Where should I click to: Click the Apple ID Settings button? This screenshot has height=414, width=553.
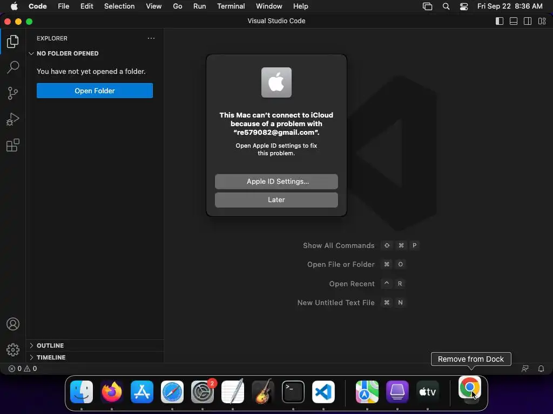tap(276, 182)
